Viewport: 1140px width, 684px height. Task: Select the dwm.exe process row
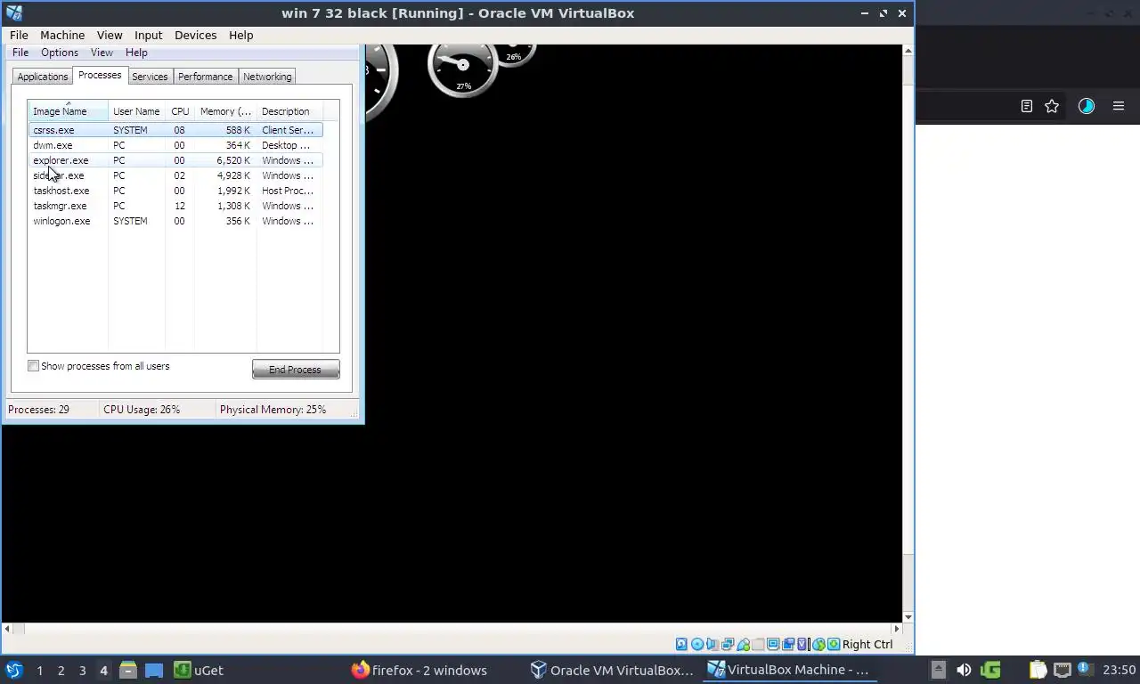(x=175, y=145)
